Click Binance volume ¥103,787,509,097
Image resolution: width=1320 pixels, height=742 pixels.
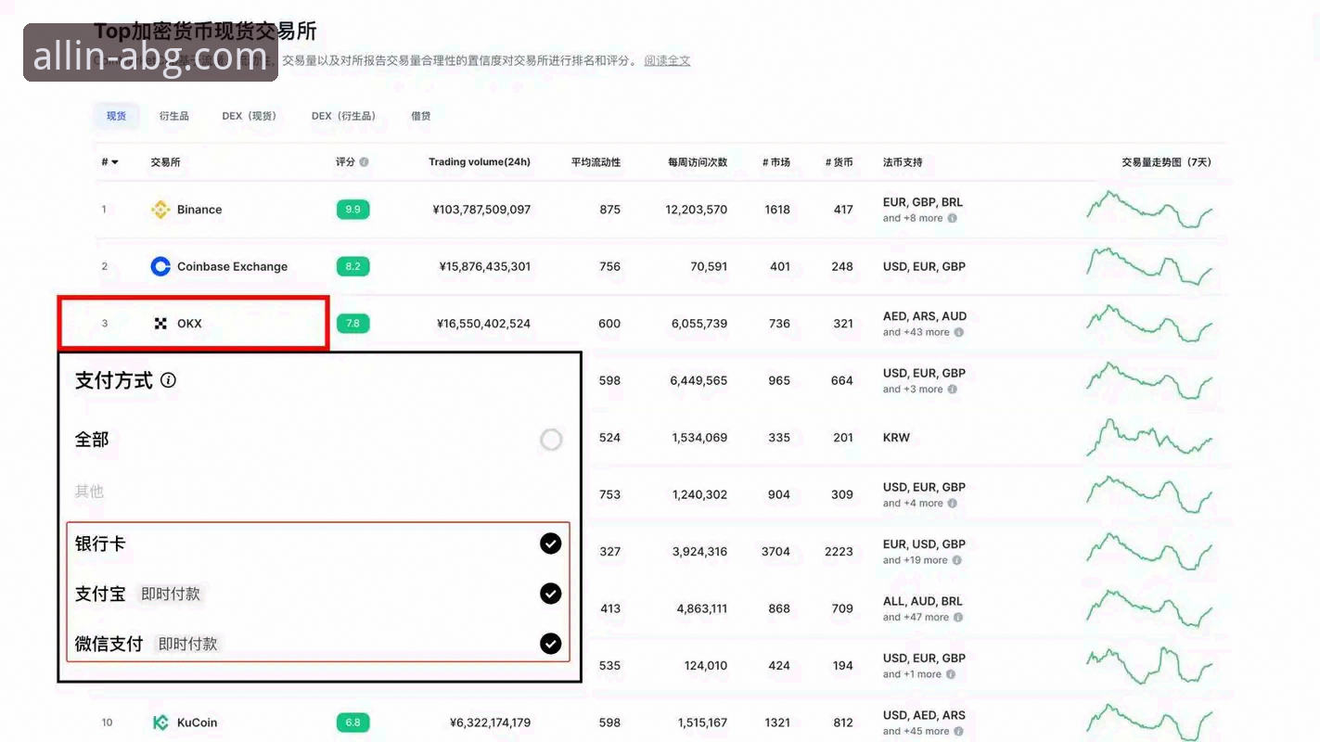click(x=481, y=210)
